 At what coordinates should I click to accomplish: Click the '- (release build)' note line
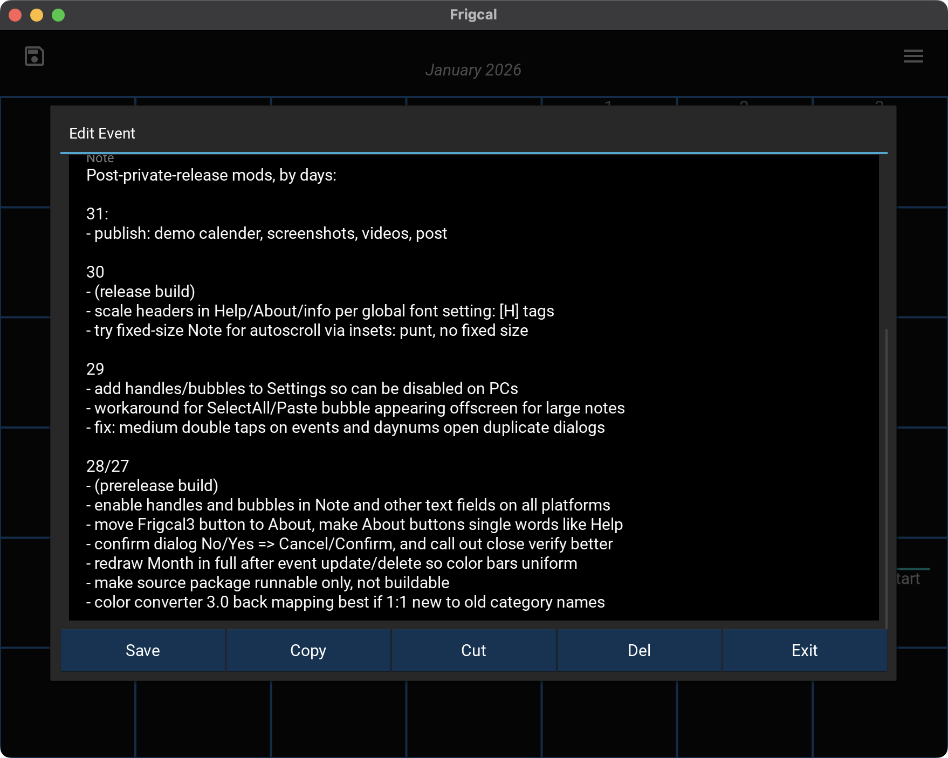coord(141,292)
